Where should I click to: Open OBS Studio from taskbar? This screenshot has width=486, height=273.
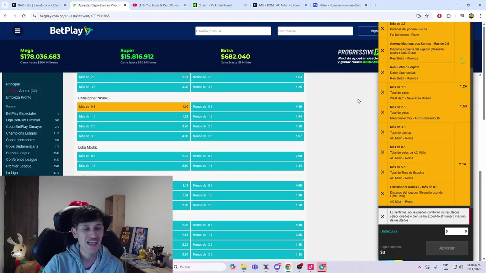pyautogui.click(x=300, y=267)
